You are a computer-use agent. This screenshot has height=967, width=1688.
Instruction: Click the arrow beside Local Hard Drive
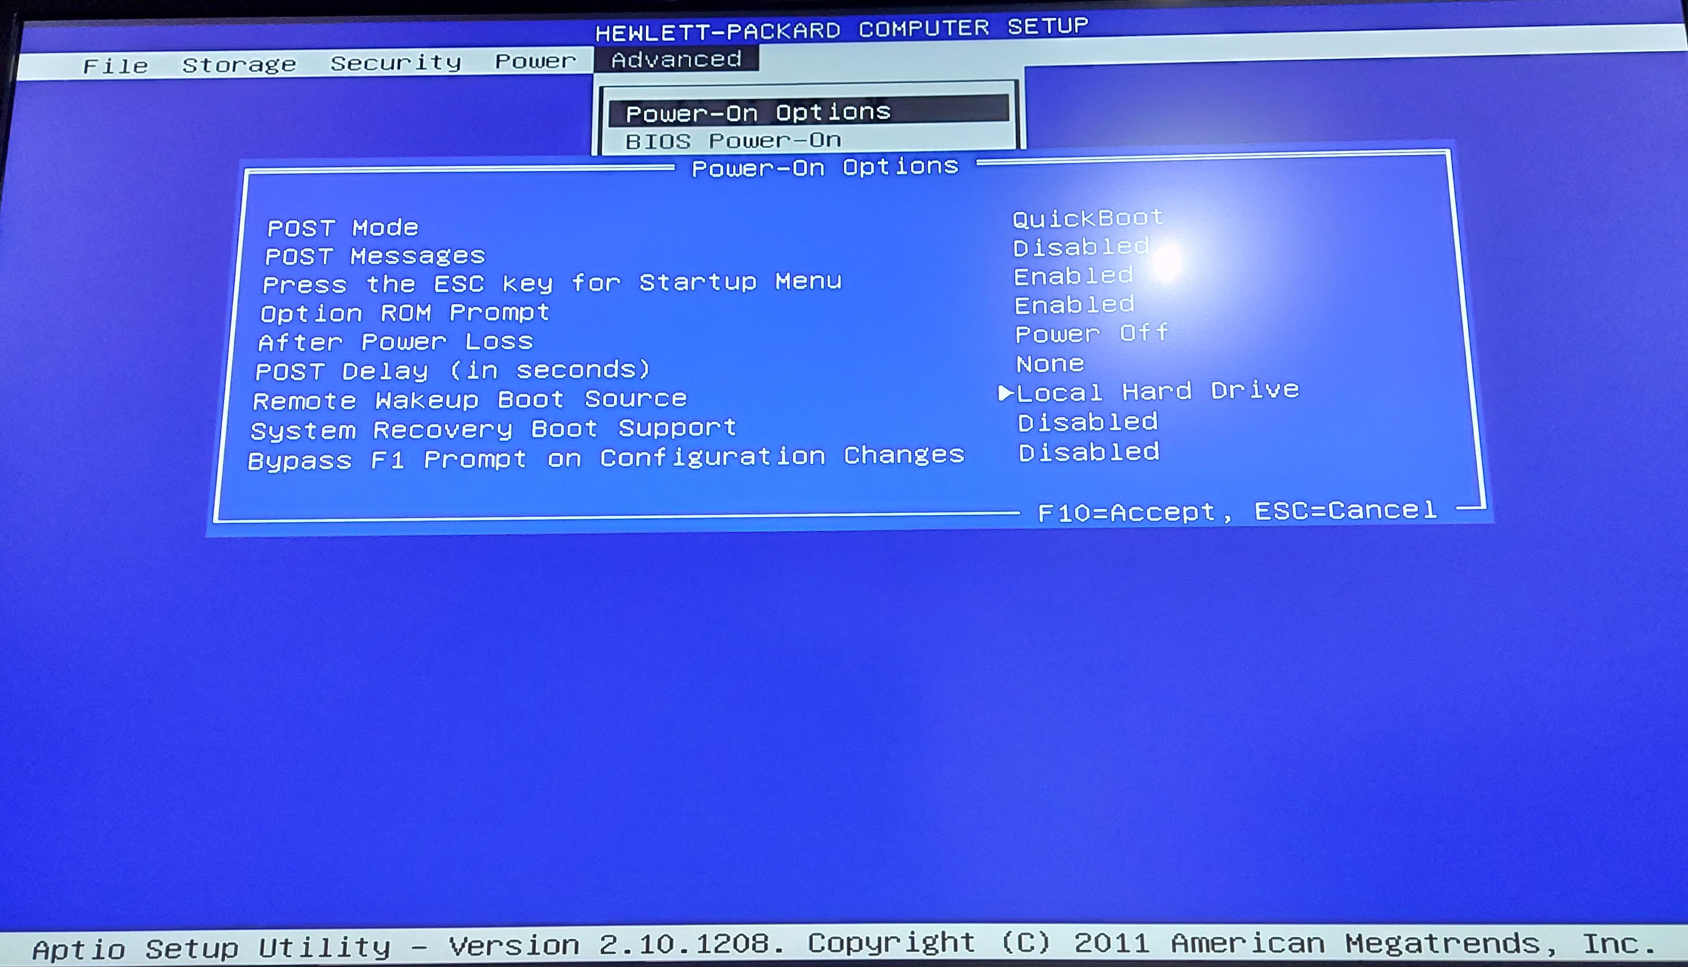tap(1006, 393)
